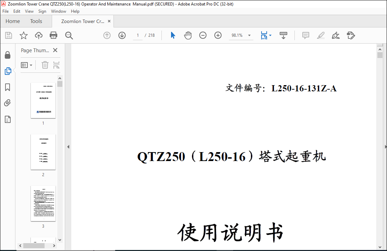Select the page 2 thumbnail
387x251 pixels.
[43, 152]
